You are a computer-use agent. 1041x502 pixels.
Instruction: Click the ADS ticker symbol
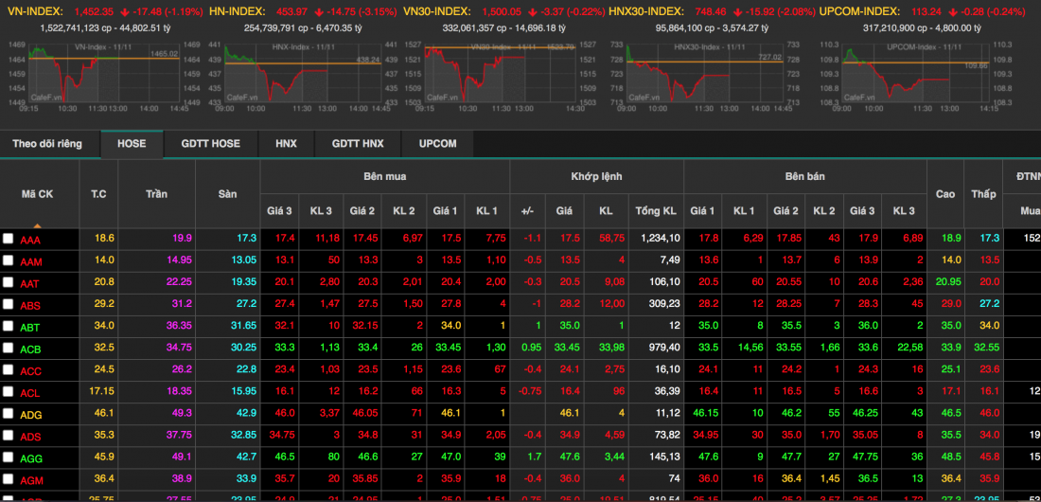coord(30,436)
